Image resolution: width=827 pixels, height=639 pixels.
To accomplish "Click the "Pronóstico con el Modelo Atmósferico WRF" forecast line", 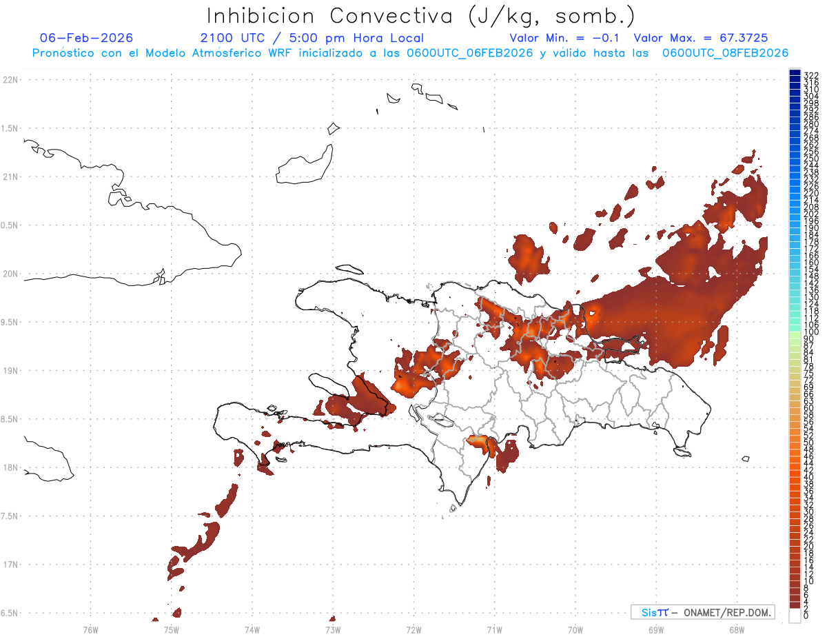I will (411, 53).
